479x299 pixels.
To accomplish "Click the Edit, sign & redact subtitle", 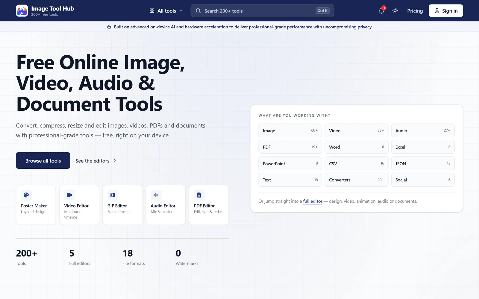I will click(x=209, y=212).
